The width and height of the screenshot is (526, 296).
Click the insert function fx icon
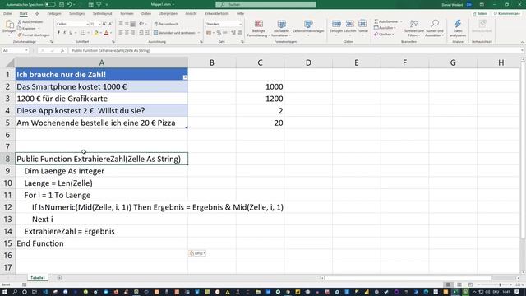tap(62, 50)
